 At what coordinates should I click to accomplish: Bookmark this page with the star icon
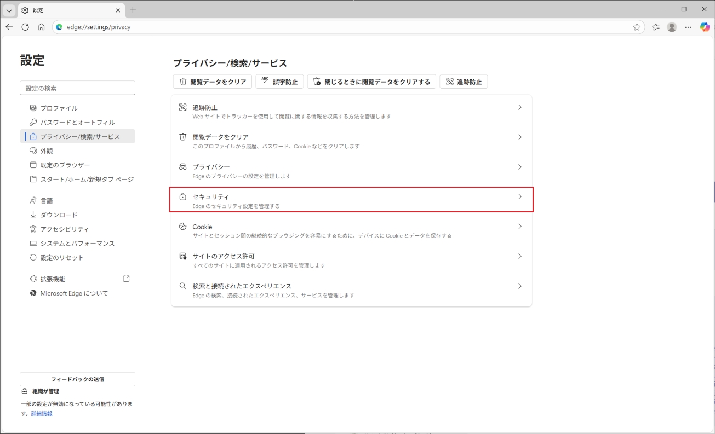click(637, 27)
